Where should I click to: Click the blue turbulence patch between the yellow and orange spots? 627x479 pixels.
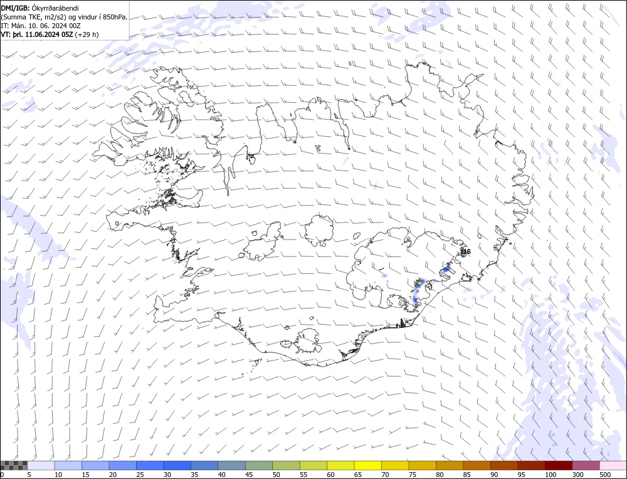(x=446, y=269)
